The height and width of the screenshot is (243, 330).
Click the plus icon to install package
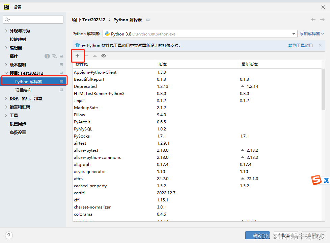77,56
